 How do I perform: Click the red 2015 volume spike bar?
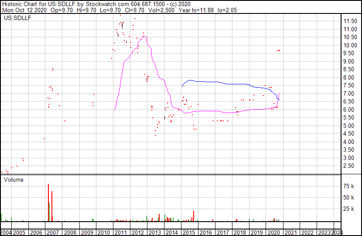point(194,216)
